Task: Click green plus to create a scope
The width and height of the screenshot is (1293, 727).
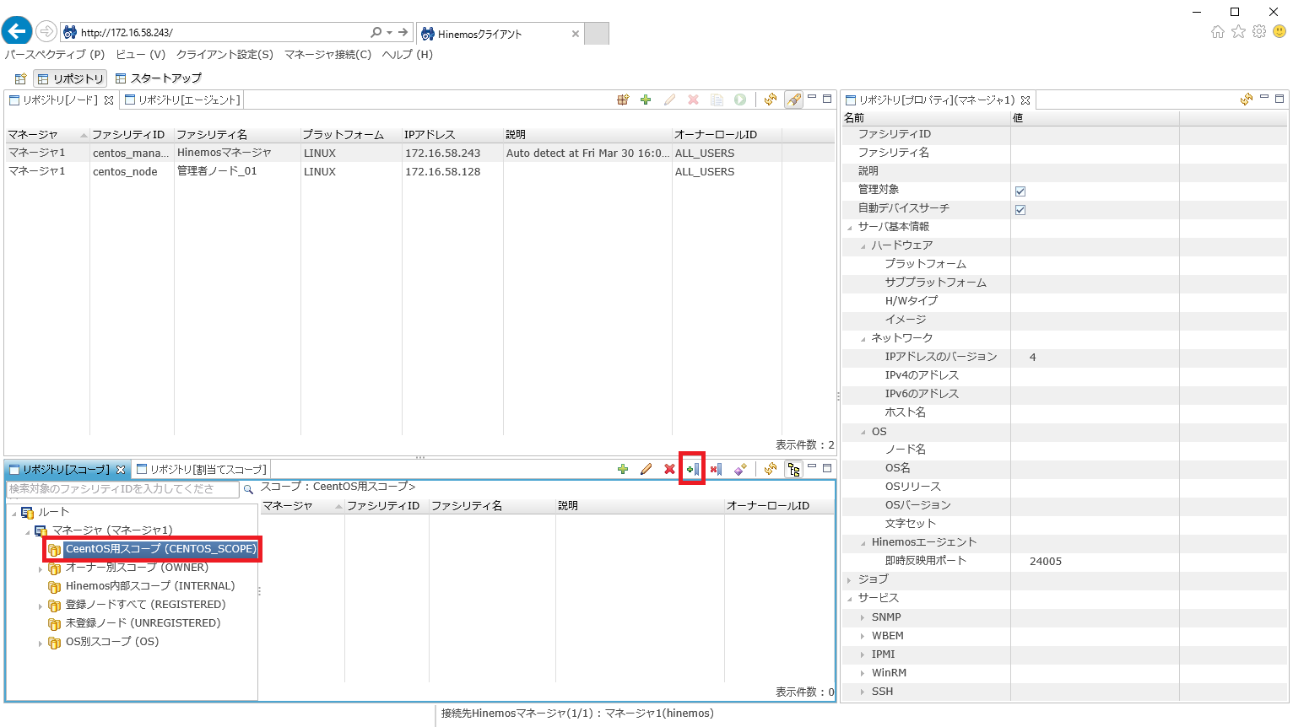Action: click(623, 469)
